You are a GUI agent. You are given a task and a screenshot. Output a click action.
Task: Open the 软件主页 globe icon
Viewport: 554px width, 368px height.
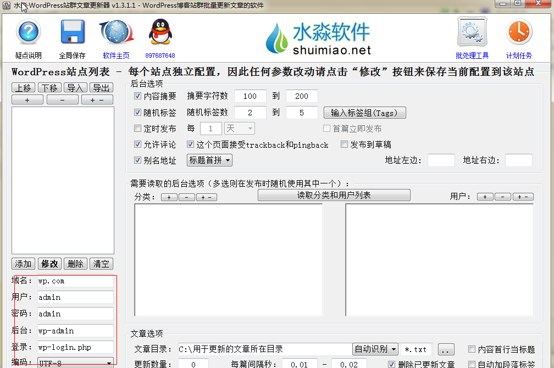[117, 32]
